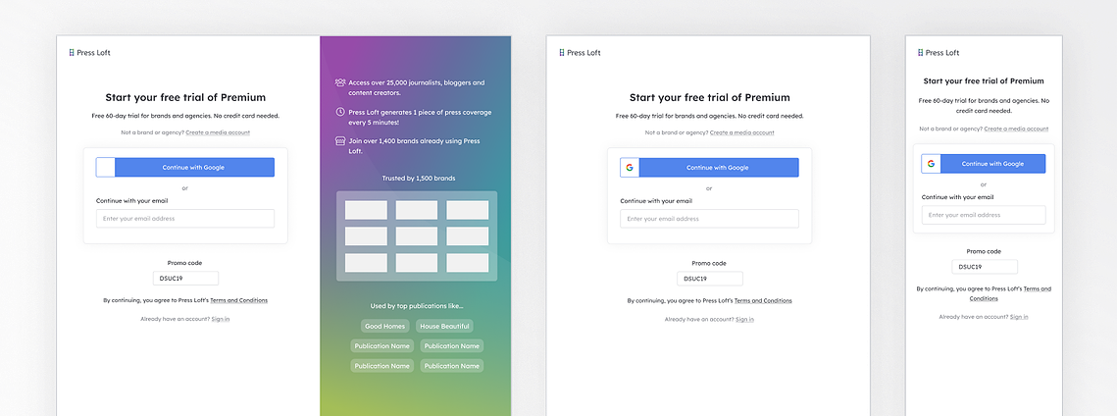Click Sign in link in the middle mockup
Viewport: 1117px width, 416px height.
pos(745,319)
